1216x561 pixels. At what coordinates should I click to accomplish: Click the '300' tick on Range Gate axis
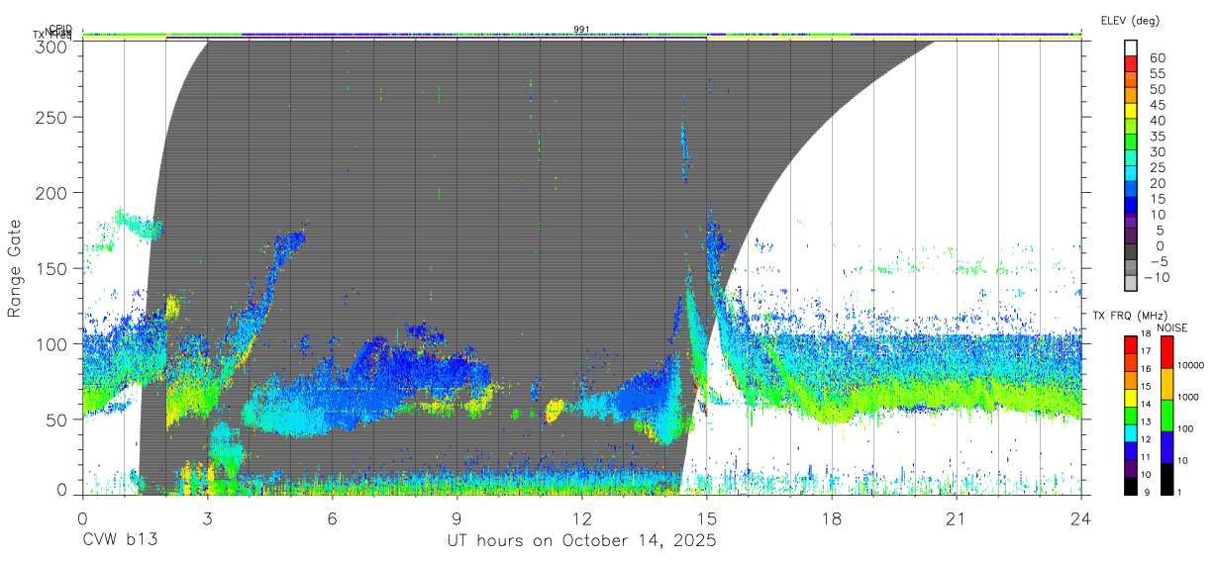pos(53,46)
